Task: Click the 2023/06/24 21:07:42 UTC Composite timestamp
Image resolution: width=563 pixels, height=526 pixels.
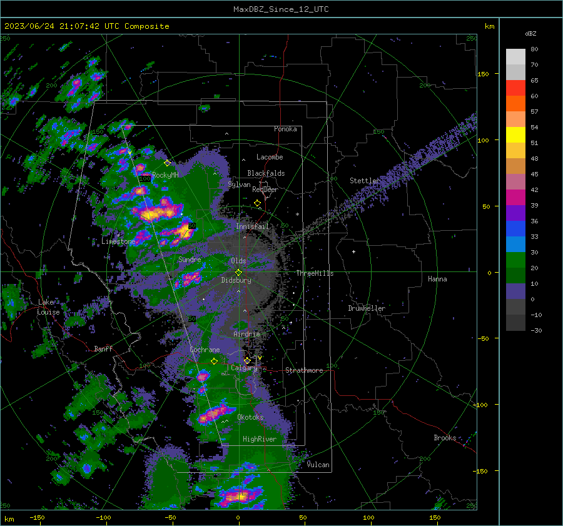Action: (x=86, y=26)
